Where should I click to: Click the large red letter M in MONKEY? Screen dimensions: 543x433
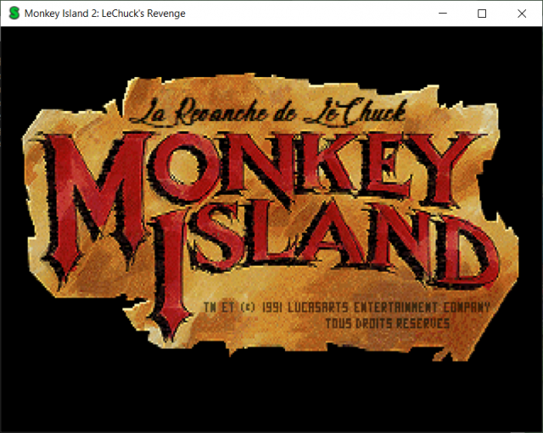pyautogui.click(x=93, y=206)
